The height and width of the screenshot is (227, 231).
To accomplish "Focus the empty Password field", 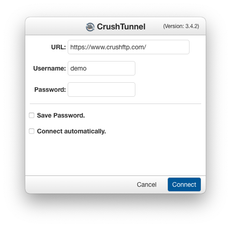I will point(102,90).
